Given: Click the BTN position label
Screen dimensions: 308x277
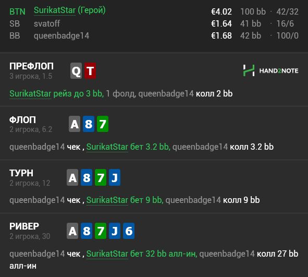Looking at the screenshot, I should click(17, 11).
